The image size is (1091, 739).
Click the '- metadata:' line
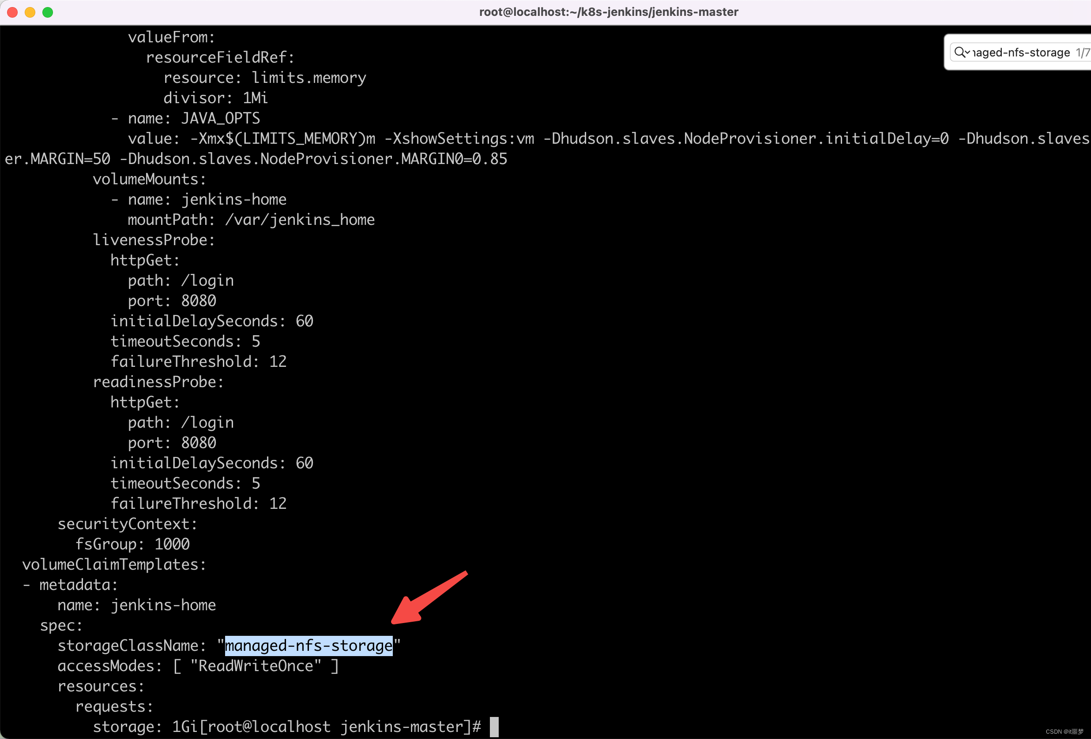[70, 585]
